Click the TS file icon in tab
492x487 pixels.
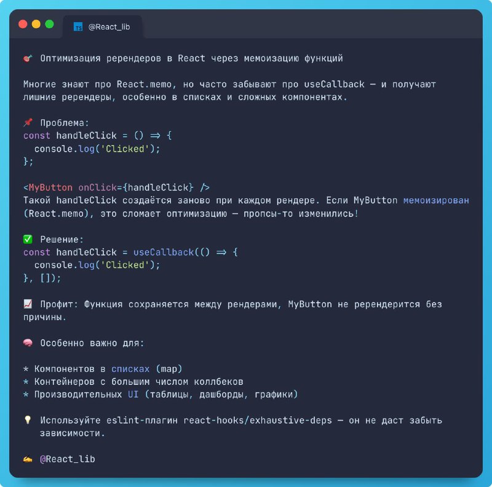click(78, 27)
